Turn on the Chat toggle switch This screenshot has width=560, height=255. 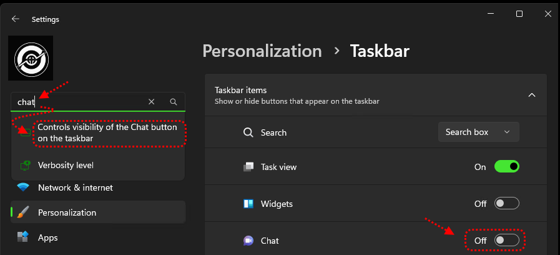tap(506, 240)
